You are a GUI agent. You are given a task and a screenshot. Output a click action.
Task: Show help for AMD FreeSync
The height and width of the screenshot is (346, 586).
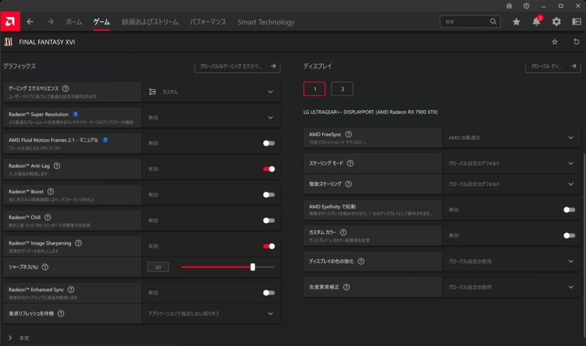click(x=349, y=134)
